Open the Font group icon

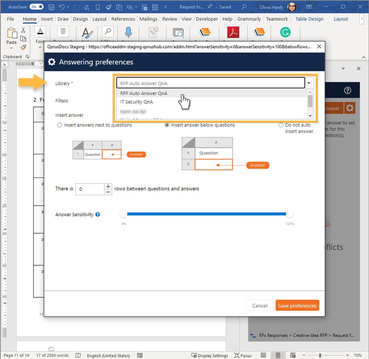[x=40, y=32]
